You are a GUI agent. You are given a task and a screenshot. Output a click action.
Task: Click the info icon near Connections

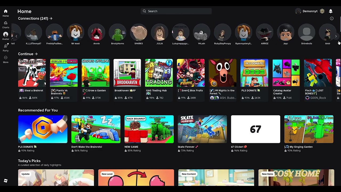(332, 18)
